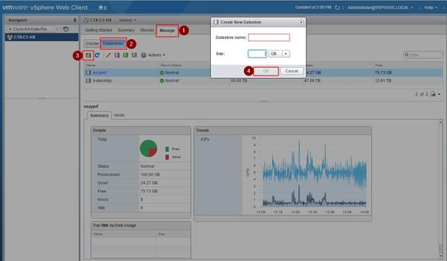Pin the Navigator panel
This screenshot has width=447, height=261.
pos(75,20)
